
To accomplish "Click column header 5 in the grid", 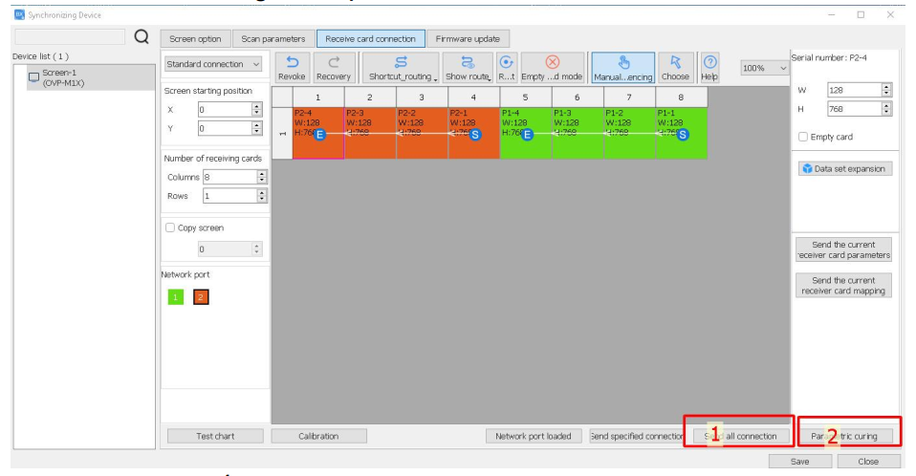I will (x=525, y=97).
